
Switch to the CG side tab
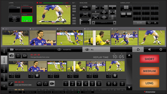[x=4, y=86]
